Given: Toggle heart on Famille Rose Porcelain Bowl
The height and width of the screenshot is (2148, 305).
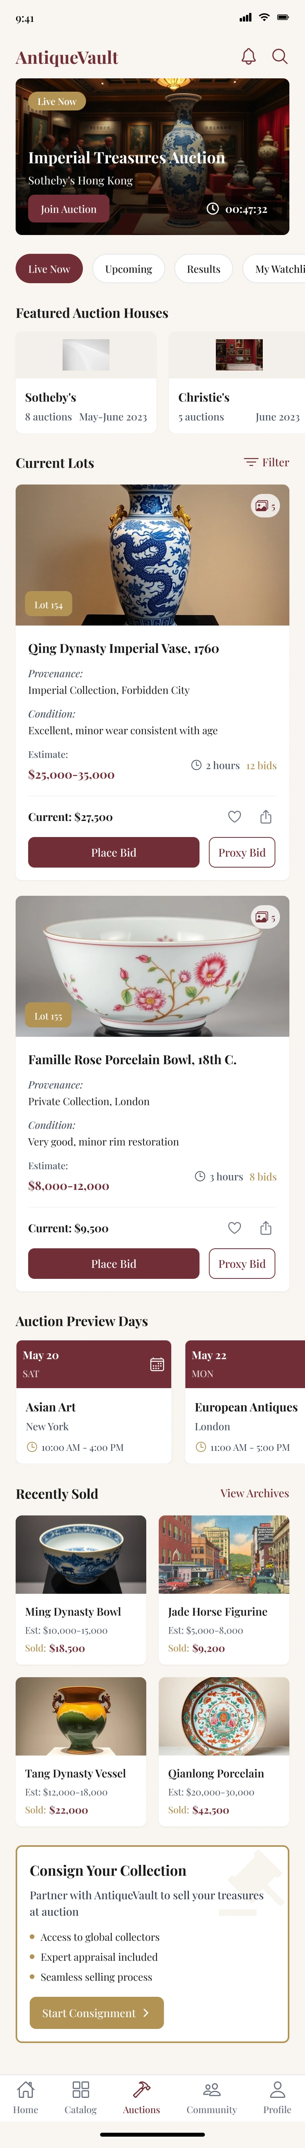Looking at the screenshot, I should point(235,1228).
